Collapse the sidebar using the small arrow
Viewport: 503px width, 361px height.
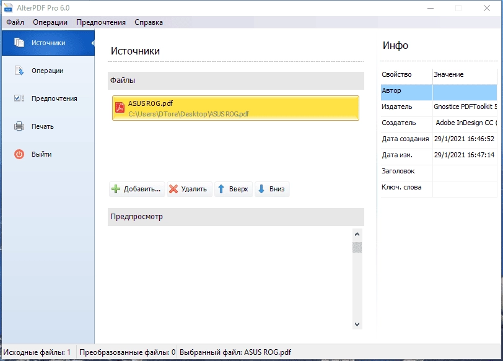92,43
